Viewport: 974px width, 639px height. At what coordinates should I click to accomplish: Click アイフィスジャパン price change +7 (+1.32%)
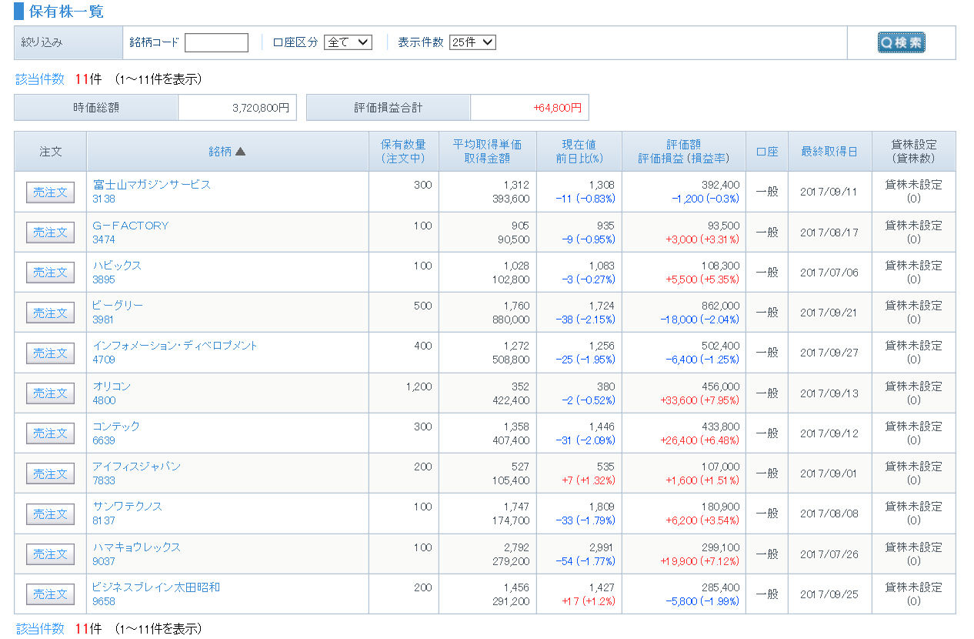click(x=589, y=480)
